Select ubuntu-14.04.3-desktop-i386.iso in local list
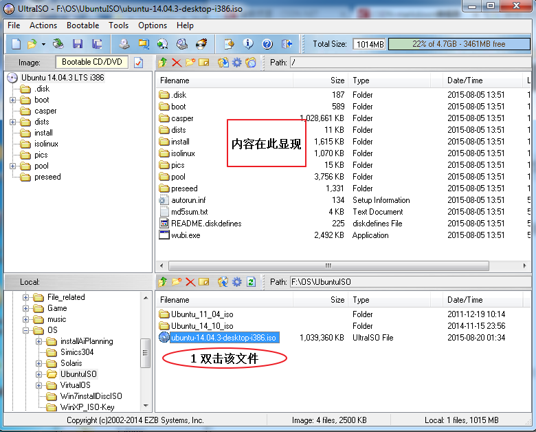This screenshot has width=536, height=432. coord(225,338)
